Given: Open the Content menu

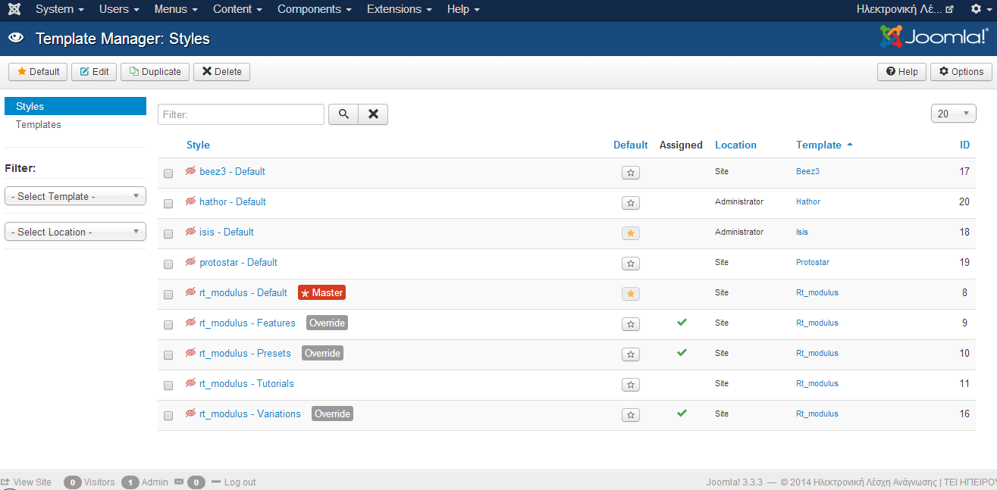Looking at the screenshot, I should click(237, 9).
